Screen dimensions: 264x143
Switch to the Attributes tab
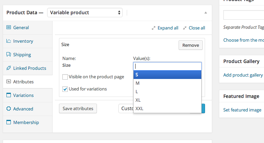(27, 82)
